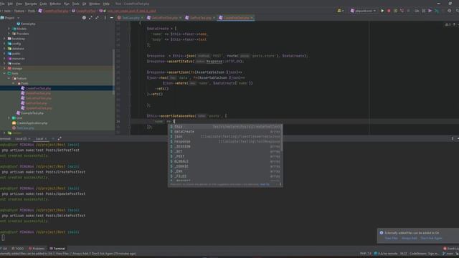Click the vertical bars icon left of the purple arrow
The height and width of the screenshot is (258, 459).
coord(424,11)
